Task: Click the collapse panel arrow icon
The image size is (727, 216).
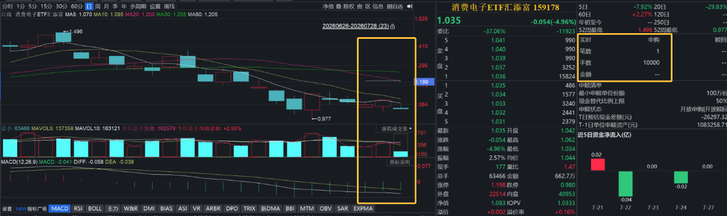Action: click(410, 6)
